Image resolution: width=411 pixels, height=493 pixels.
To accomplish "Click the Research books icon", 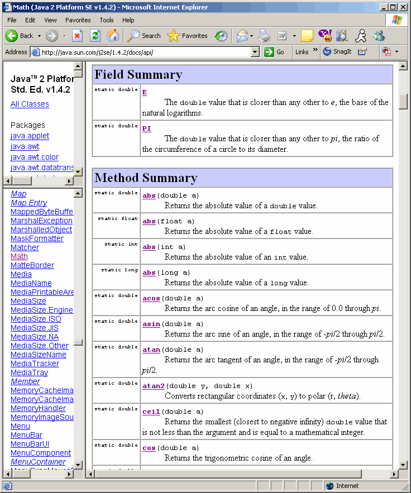I will pos(342,36).
